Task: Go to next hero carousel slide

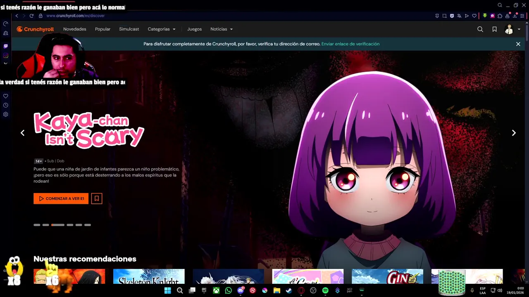Action: [x=514, y=133]
